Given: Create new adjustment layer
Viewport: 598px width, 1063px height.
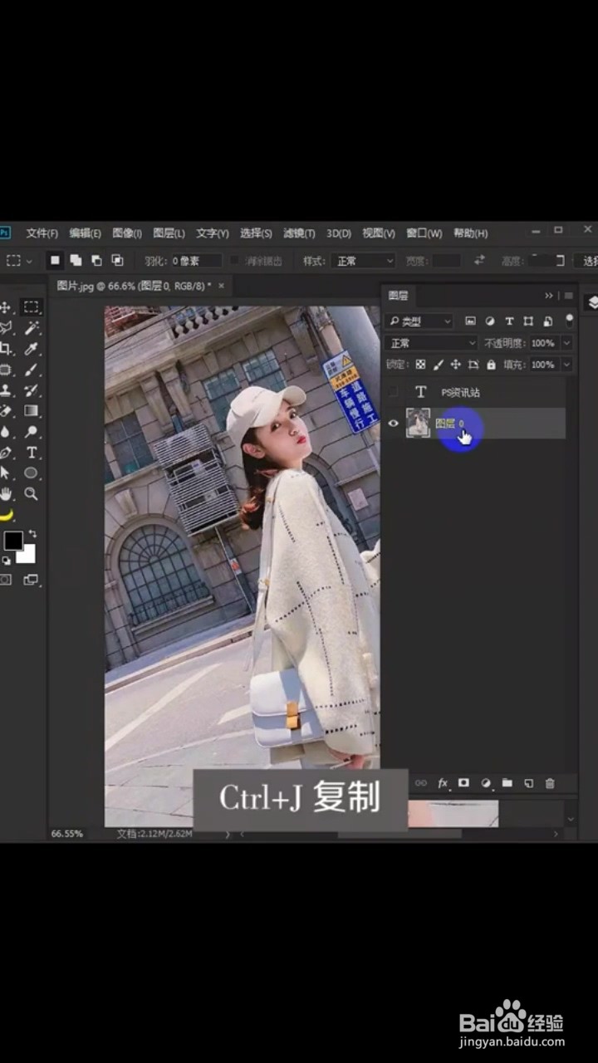Looking at the screenshot, I should [486, 783].
